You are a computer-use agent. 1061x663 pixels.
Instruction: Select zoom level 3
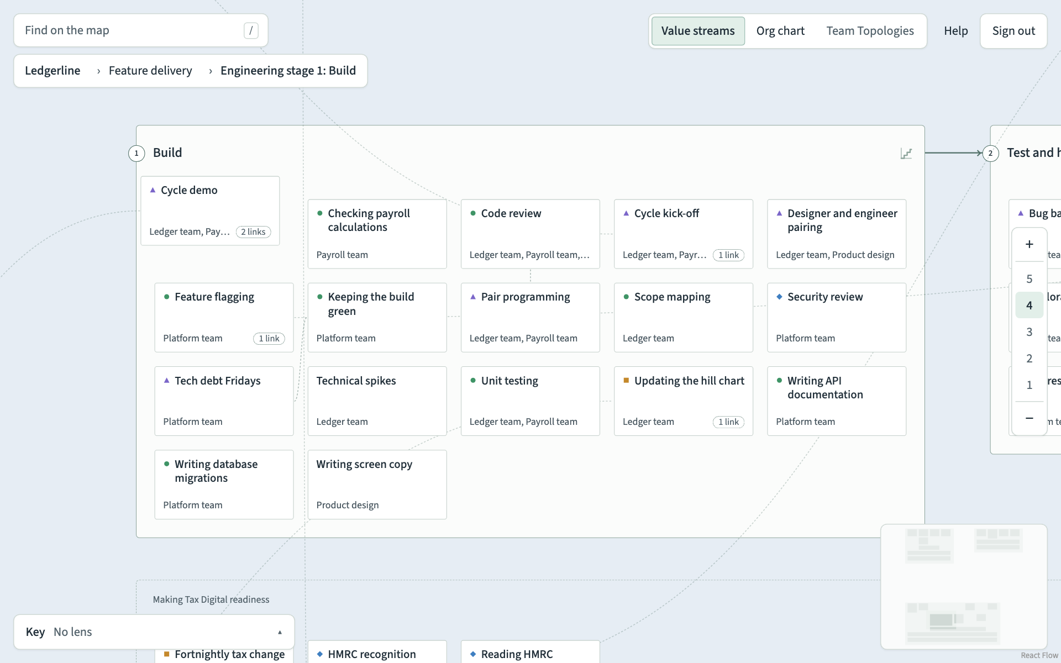coord(1029,332)
